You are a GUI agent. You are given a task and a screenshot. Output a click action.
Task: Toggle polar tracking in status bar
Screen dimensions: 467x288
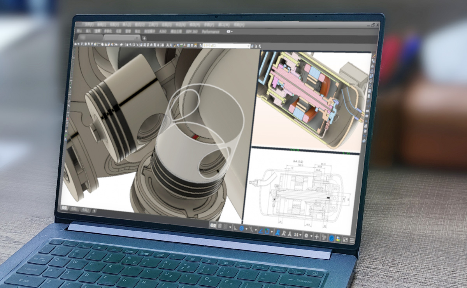pyautogui.click(x=241, y=228)
